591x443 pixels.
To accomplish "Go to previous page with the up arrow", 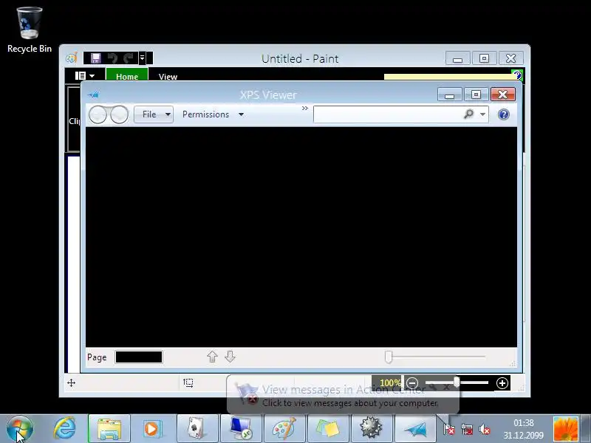I will pyautogui.click(x=212, y=357).
